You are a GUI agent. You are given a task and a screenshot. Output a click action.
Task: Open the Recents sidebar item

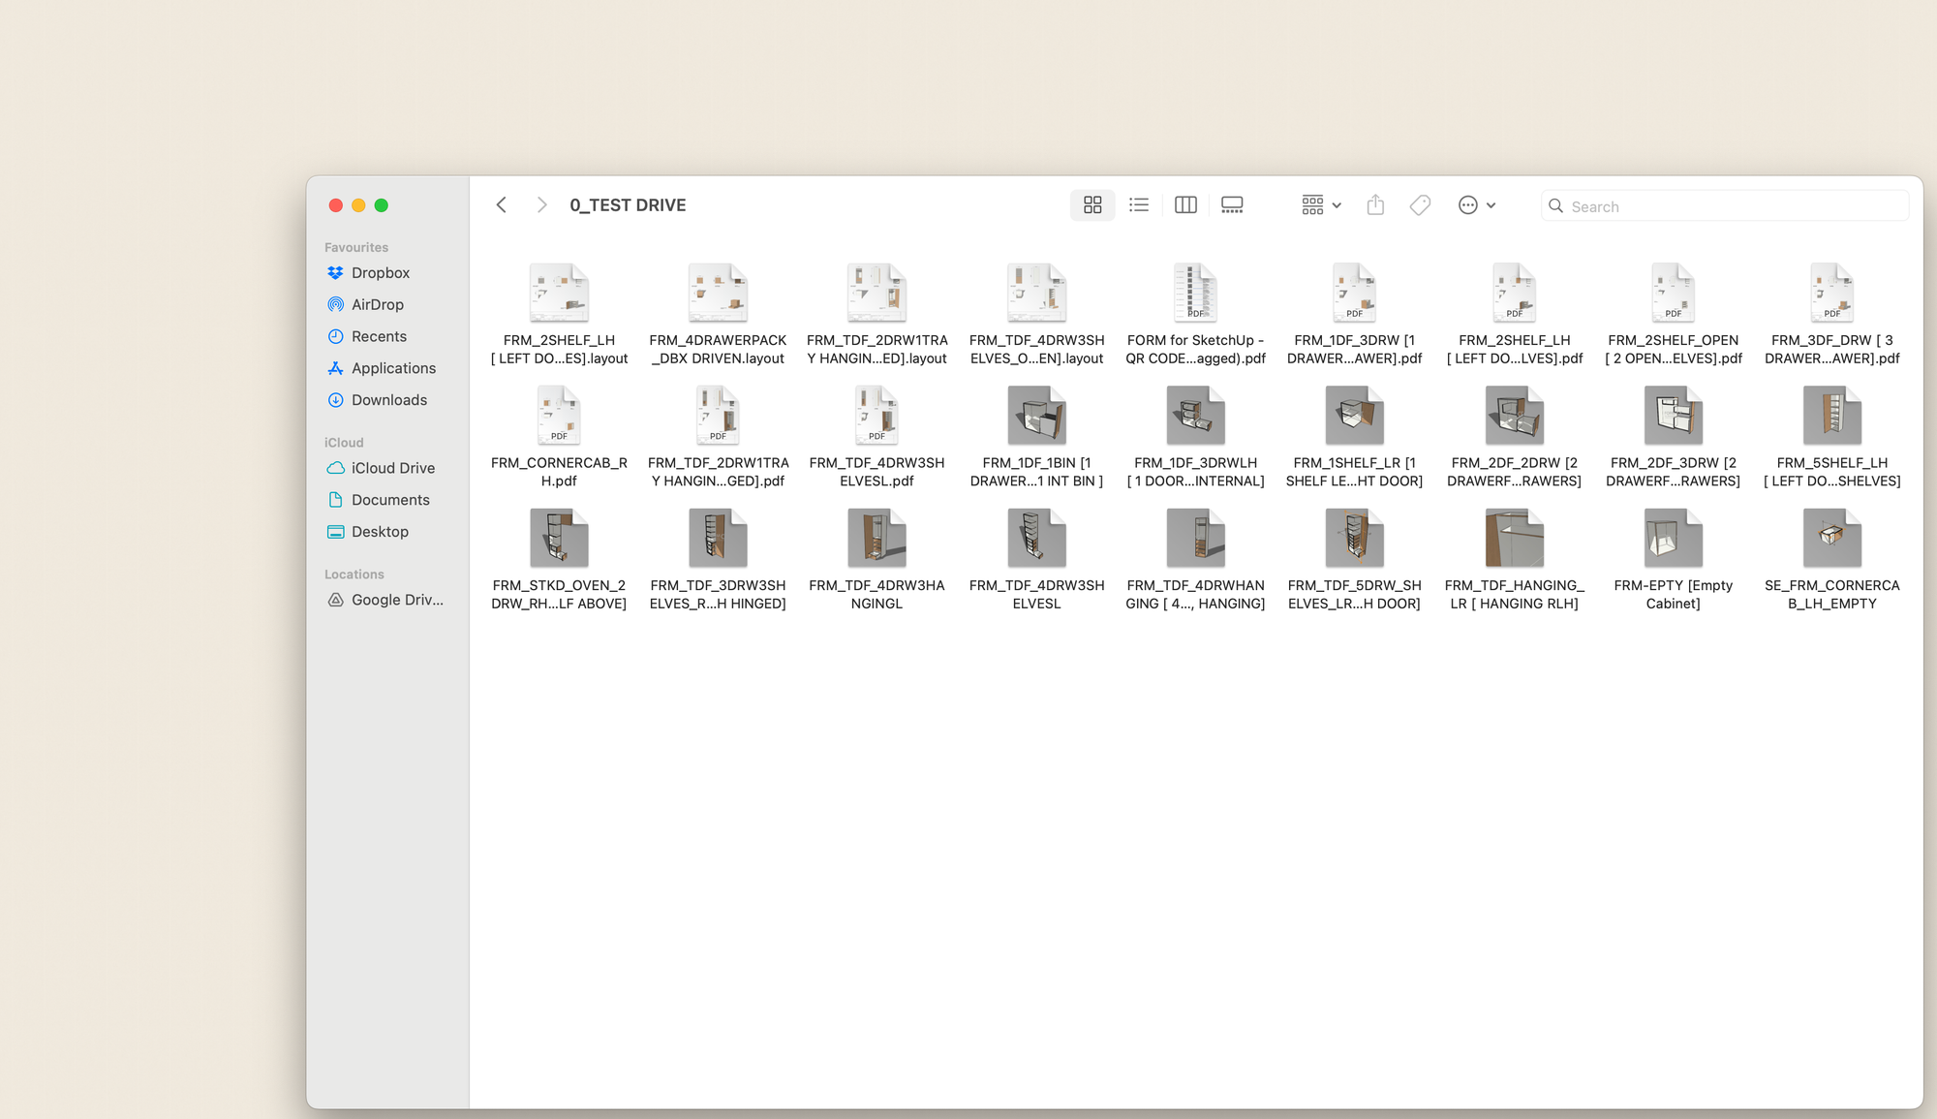click(x=379, y=336)
